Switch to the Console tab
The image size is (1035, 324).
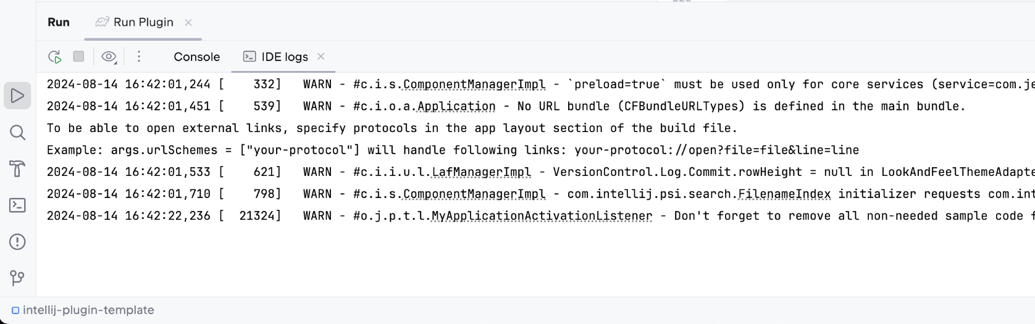click(x=196, y=57)
